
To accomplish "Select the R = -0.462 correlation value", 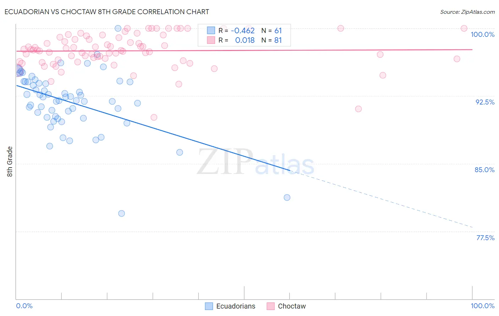I will pos(237,30).
